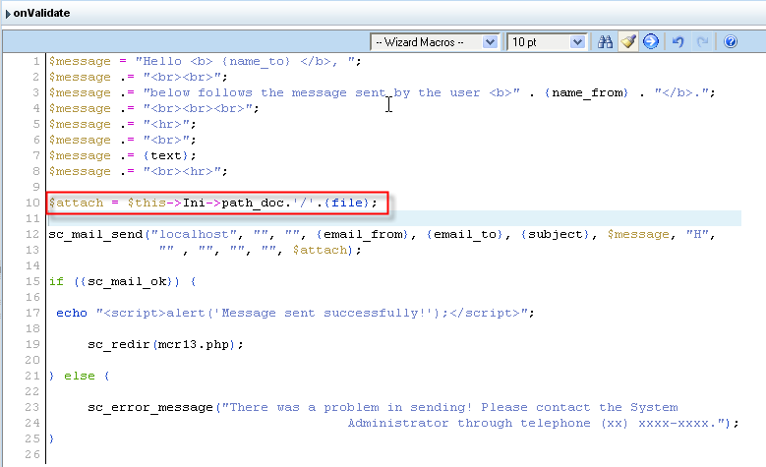Click the binoculars Find icon
This screenshot has height=467, width=766.
605,42
